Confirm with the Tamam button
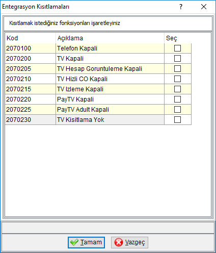 86,242
